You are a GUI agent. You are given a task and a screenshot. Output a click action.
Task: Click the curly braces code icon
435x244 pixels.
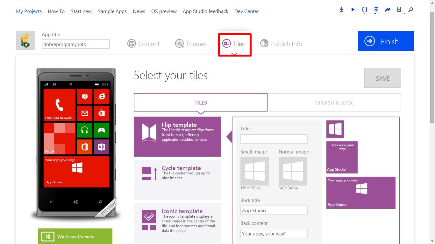365,10
